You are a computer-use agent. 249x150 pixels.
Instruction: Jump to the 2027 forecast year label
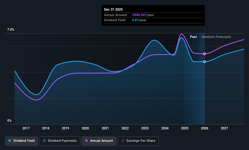point(224,128)
